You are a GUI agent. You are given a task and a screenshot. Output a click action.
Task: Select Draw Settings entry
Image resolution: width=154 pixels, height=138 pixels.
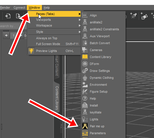(x=103, y=71)
